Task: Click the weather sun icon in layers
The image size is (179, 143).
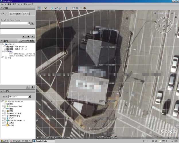Action: point(7,111)
